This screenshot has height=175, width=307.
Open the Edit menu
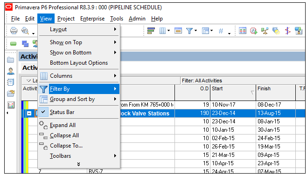click(x=30, y=19)
